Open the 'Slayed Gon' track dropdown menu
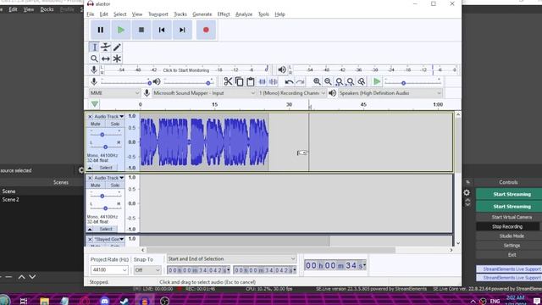 click(109, 239)
